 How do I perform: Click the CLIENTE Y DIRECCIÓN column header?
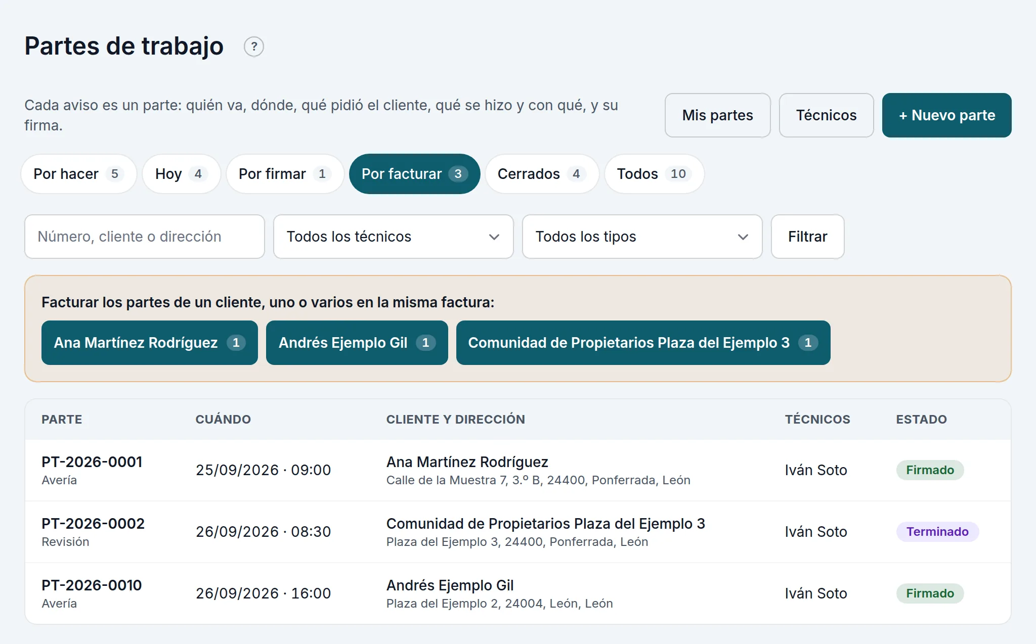point(455,420)
